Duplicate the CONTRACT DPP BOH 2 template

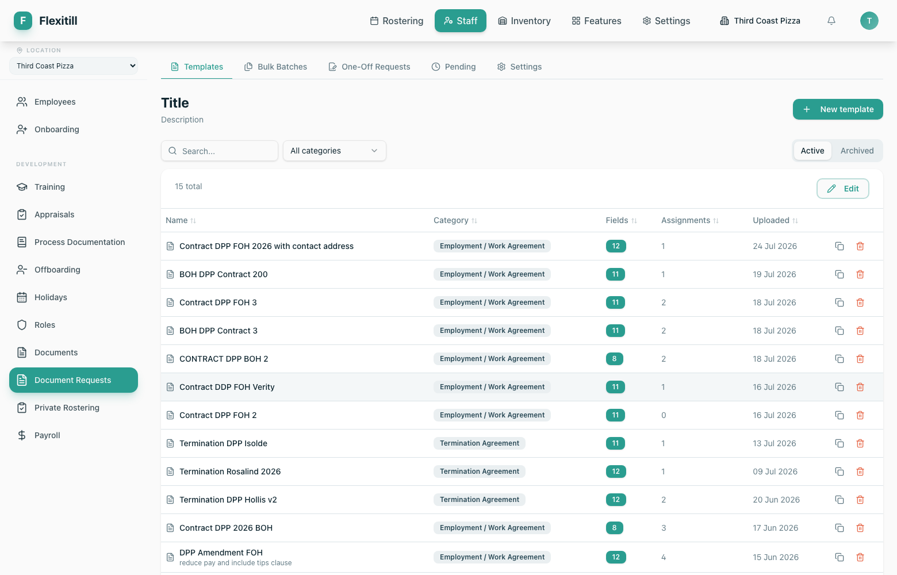point(839,359)
